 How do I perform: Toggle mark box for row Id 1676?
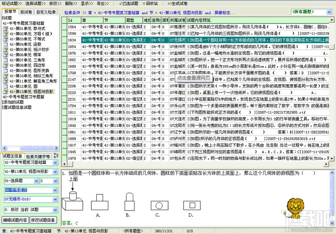click(x=65, y=53)
